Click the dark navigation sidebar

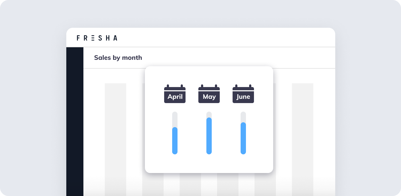(75, 121)
